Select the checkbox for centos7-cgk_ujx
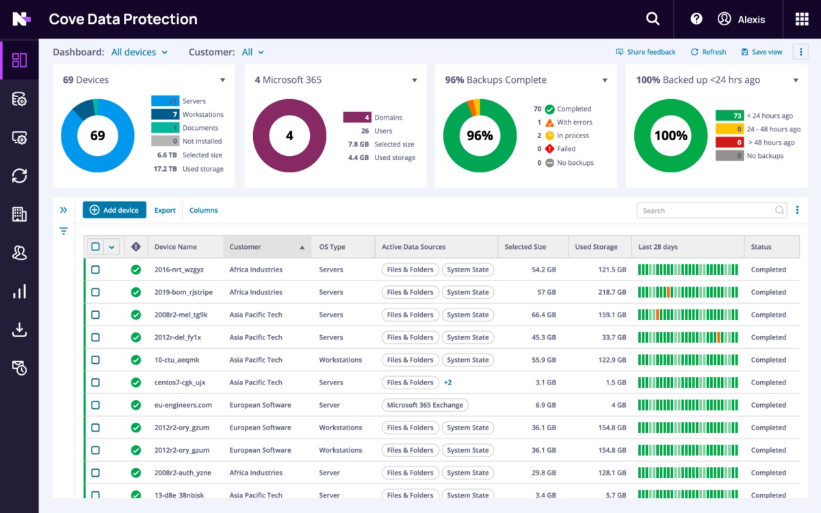 (95, 382)
